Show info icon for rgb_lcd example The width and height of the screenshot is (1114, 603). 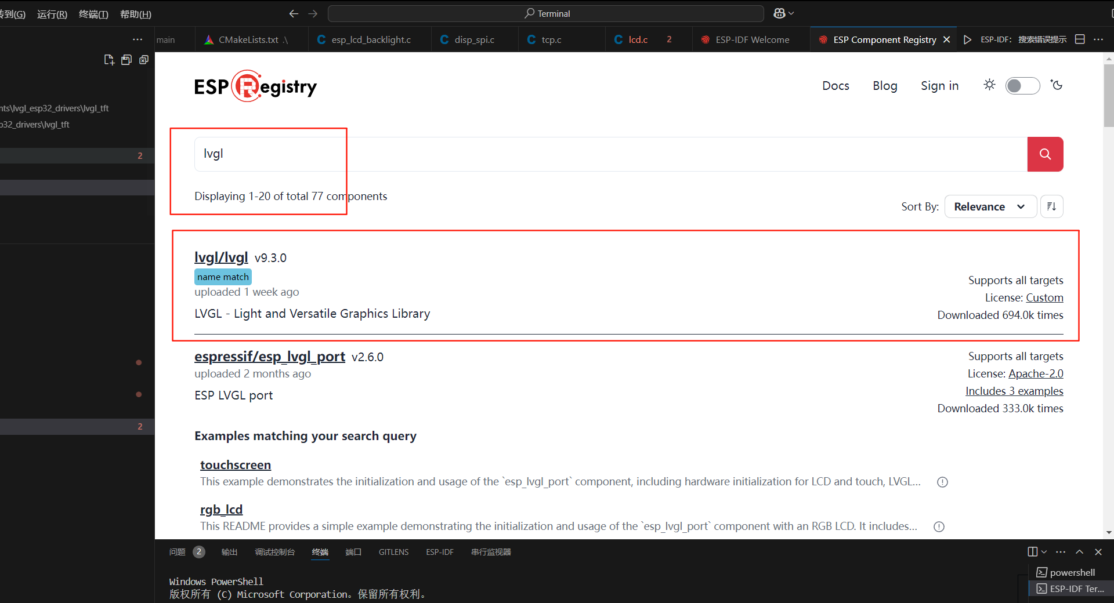pos(939,526)
